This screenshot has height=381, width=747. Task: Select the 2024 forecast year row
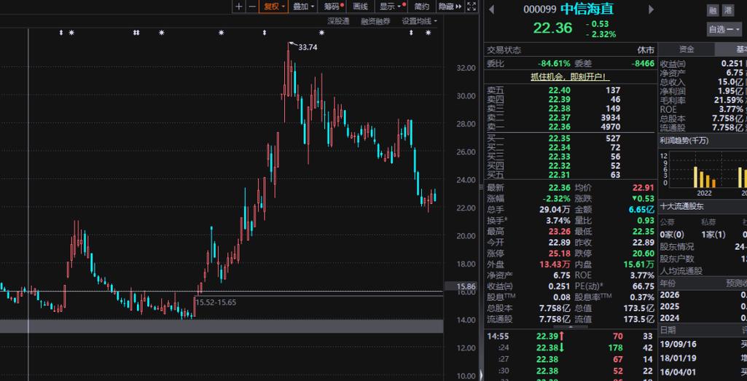[x=703, y=318]
